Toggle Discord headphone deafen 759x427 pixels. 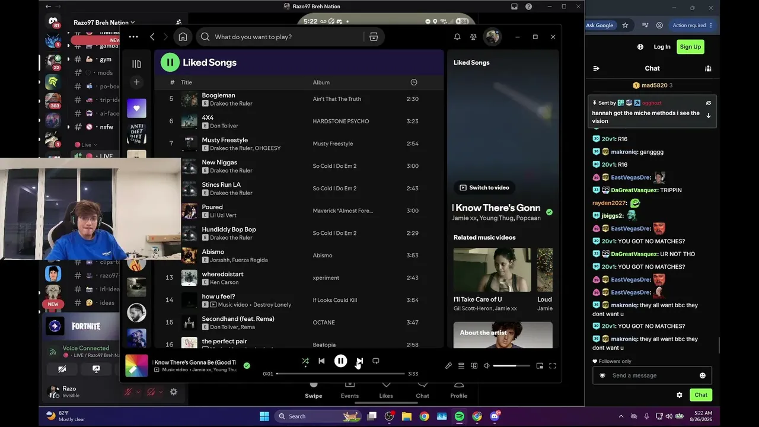[x=151, y=392]
